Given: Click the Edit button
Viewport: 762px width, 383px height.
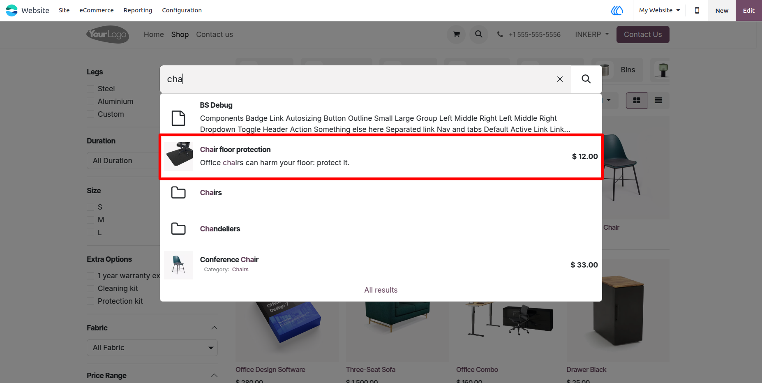Looking at the screenshot, I should click(x=749, y=11).
